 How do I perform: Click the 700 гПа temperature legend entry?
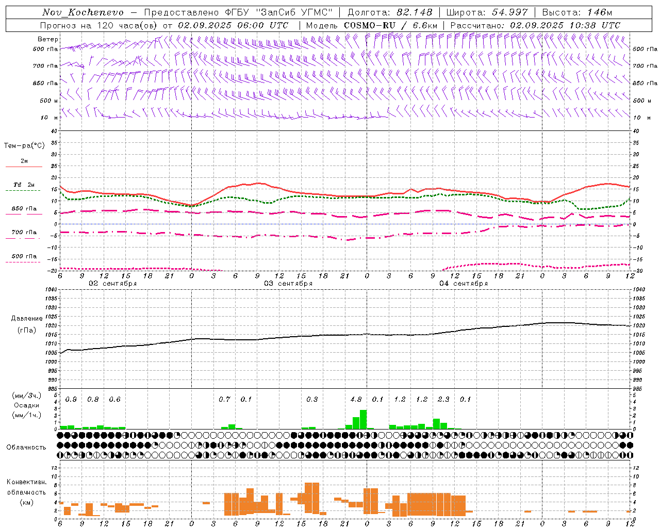coord(24,232)
